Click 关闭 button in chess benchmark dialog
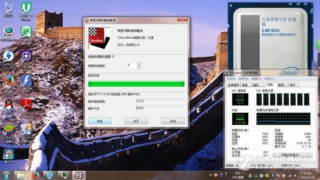 click(173, 121)
